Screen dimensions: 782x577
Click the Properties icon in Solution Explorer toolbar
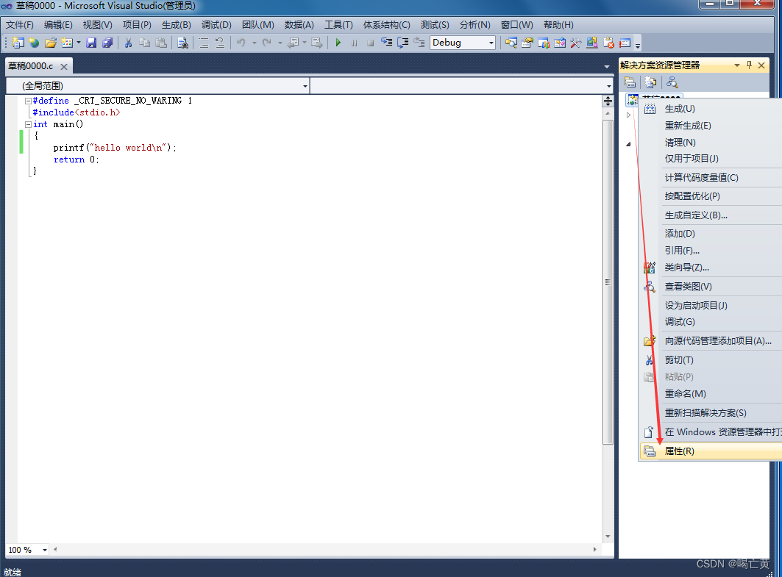(630, 82)
